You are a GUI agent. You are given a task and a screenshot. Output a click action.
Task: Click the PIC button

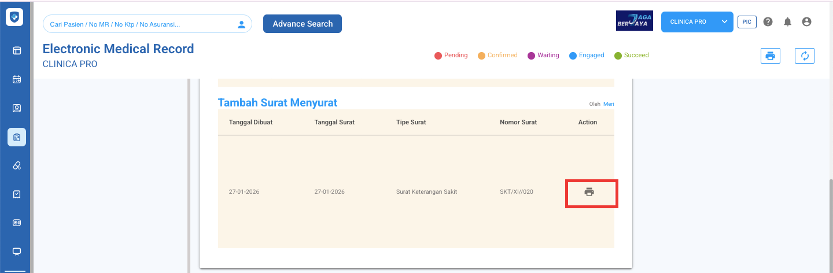point(747,22)
